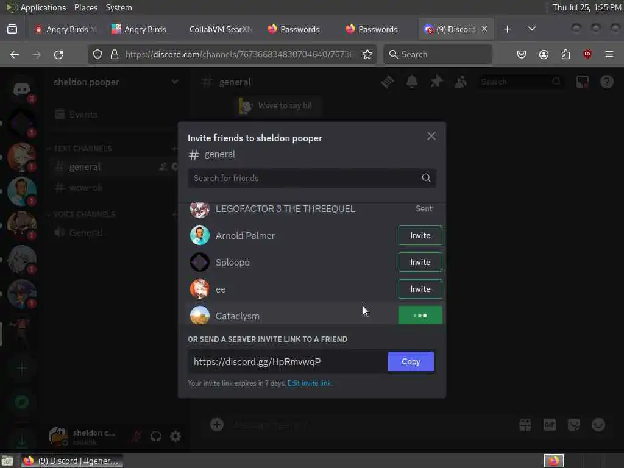Switch to first Angry Birds browser tab
Viewport: 624px width, 468px height.
pos(65,29)
